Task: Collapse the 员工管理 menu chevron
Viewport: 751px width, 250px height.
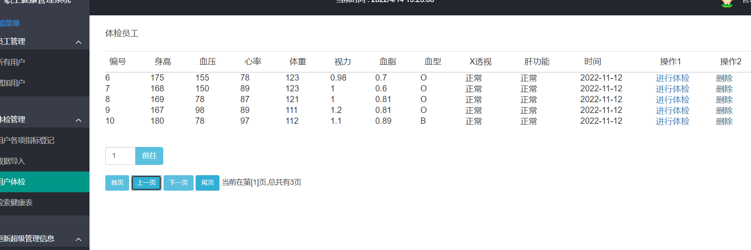Action: (x=78, y=42)
